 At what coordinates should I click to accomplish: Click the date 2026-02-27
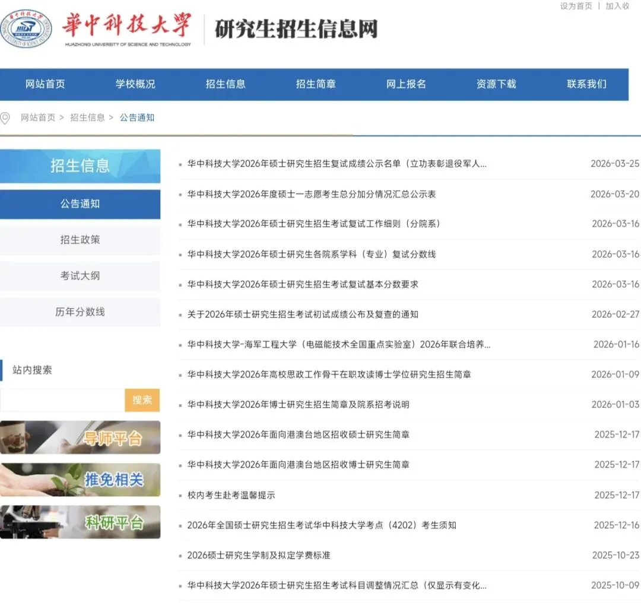click(615, 315)
